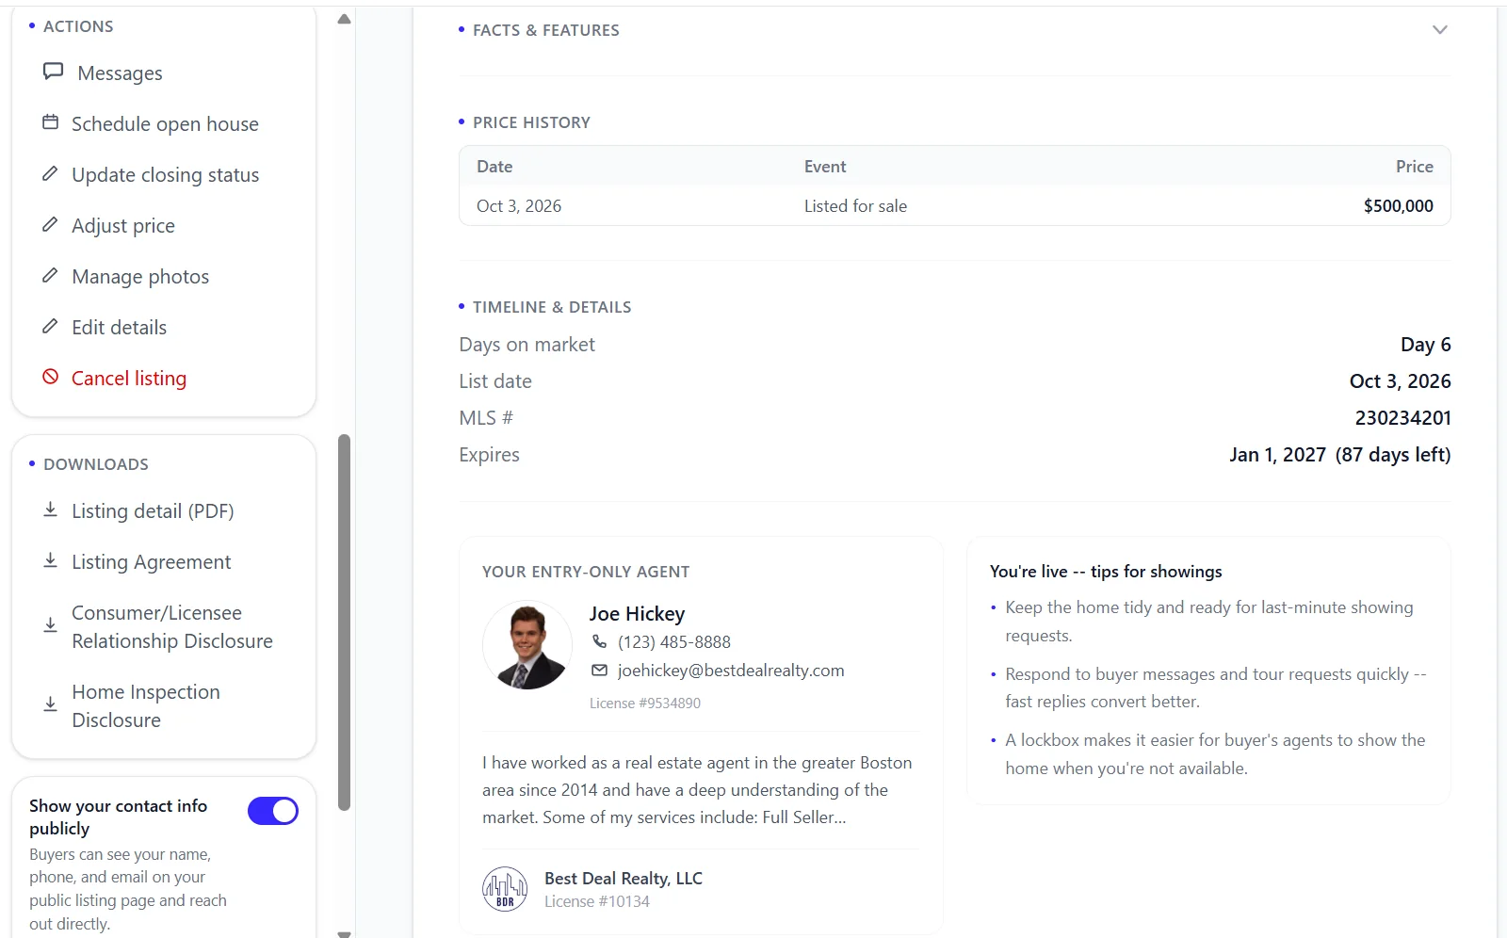Click the Best Deal Realty, LLC name

click(624, 878)
